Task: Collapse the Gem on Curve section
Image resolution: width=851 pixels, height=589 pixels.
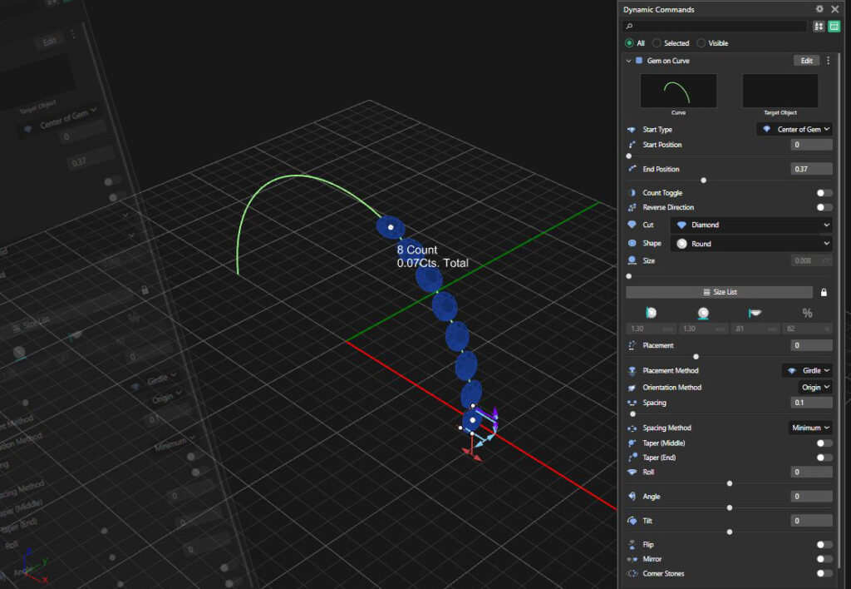Action: [x=629, y=61]
